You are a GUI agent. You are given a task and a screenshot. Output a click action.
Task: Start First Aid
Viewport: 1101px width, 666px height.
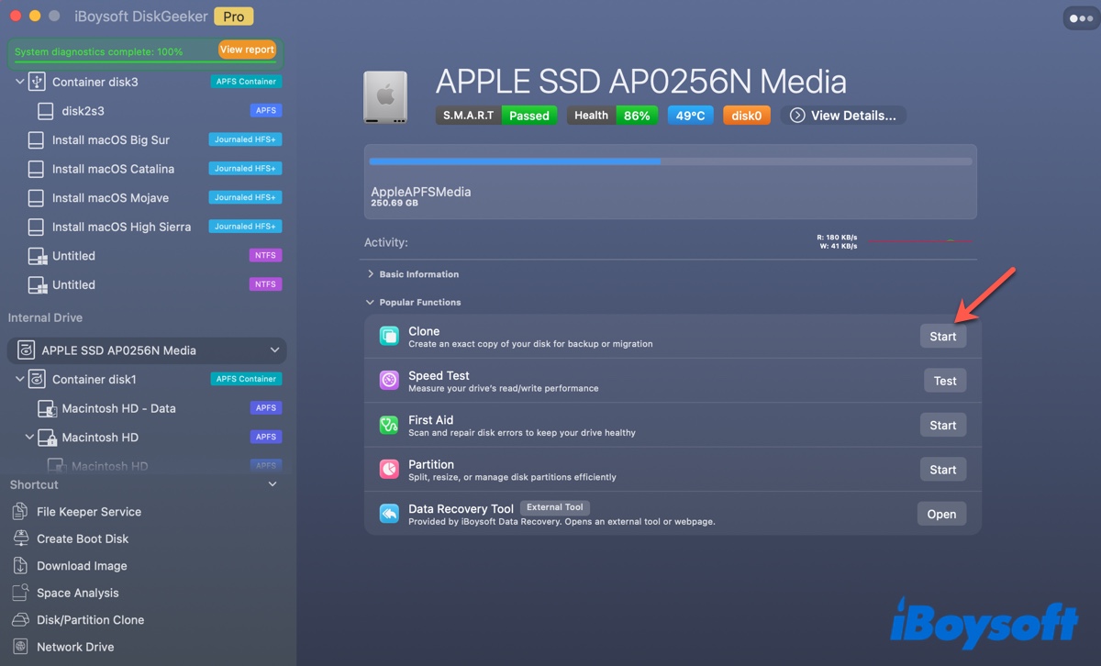943,426
